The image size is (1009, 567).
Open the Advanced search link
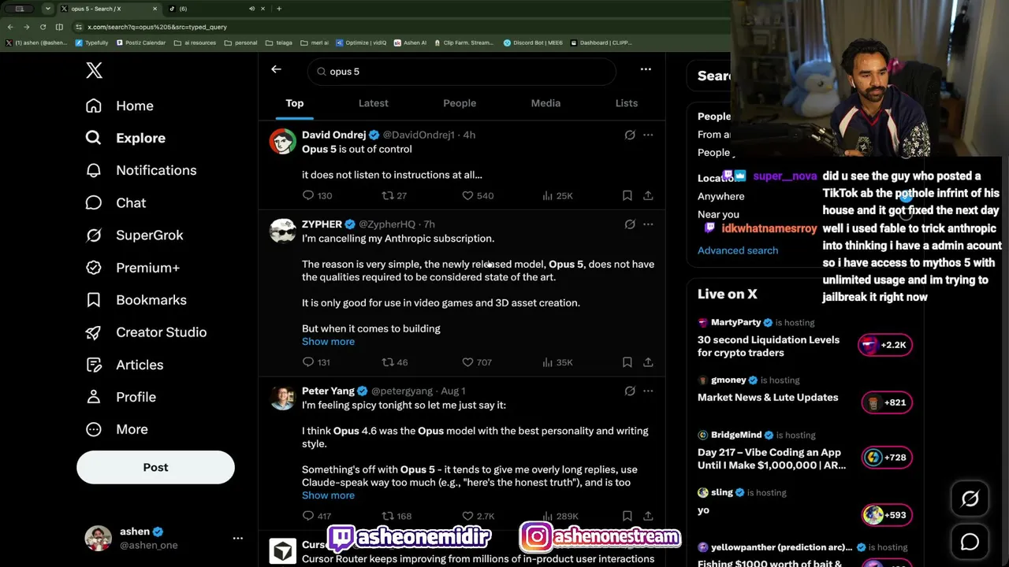tap(738, 250)
